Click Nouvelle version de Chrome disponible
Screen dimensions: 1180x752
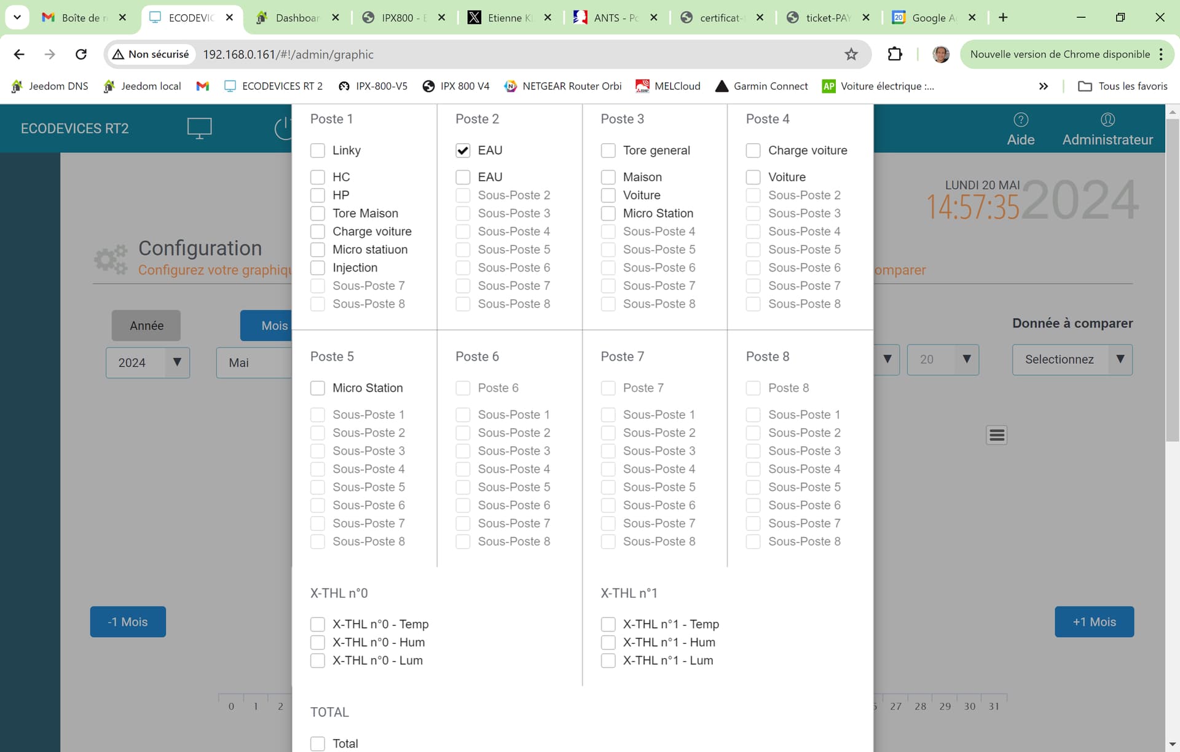(1060, 54)
